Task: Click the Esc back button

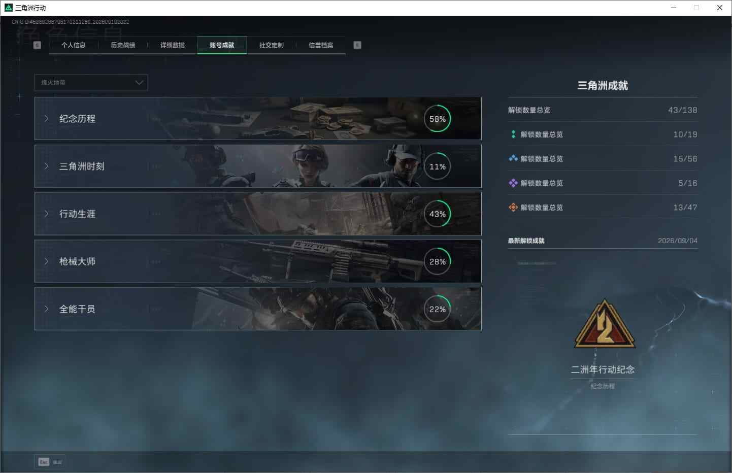Action: 50,462
